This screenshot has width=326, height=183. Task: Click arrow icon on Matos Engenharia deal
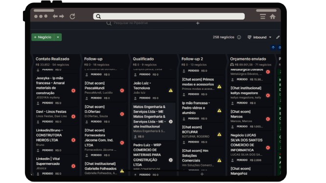171,122
